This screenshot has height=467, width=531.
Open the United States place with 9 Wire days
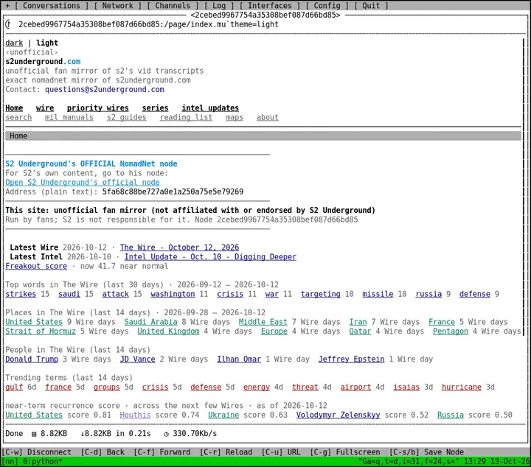click(34, 322)
